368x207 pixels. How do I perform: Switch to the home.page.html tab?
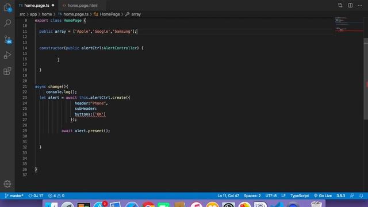tap(82, 5)
